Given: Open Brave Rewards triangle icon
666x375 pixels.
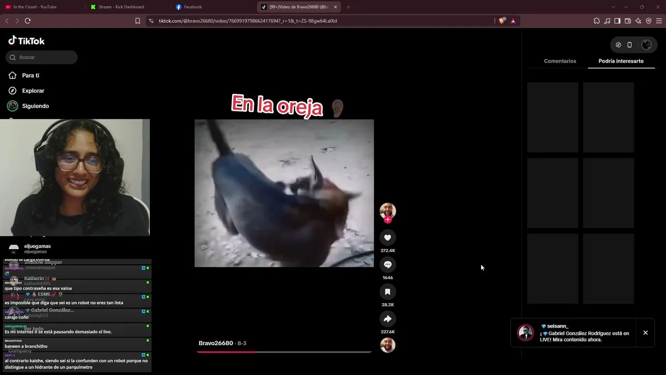Looking at the screenshot, I should pos(513,21).
